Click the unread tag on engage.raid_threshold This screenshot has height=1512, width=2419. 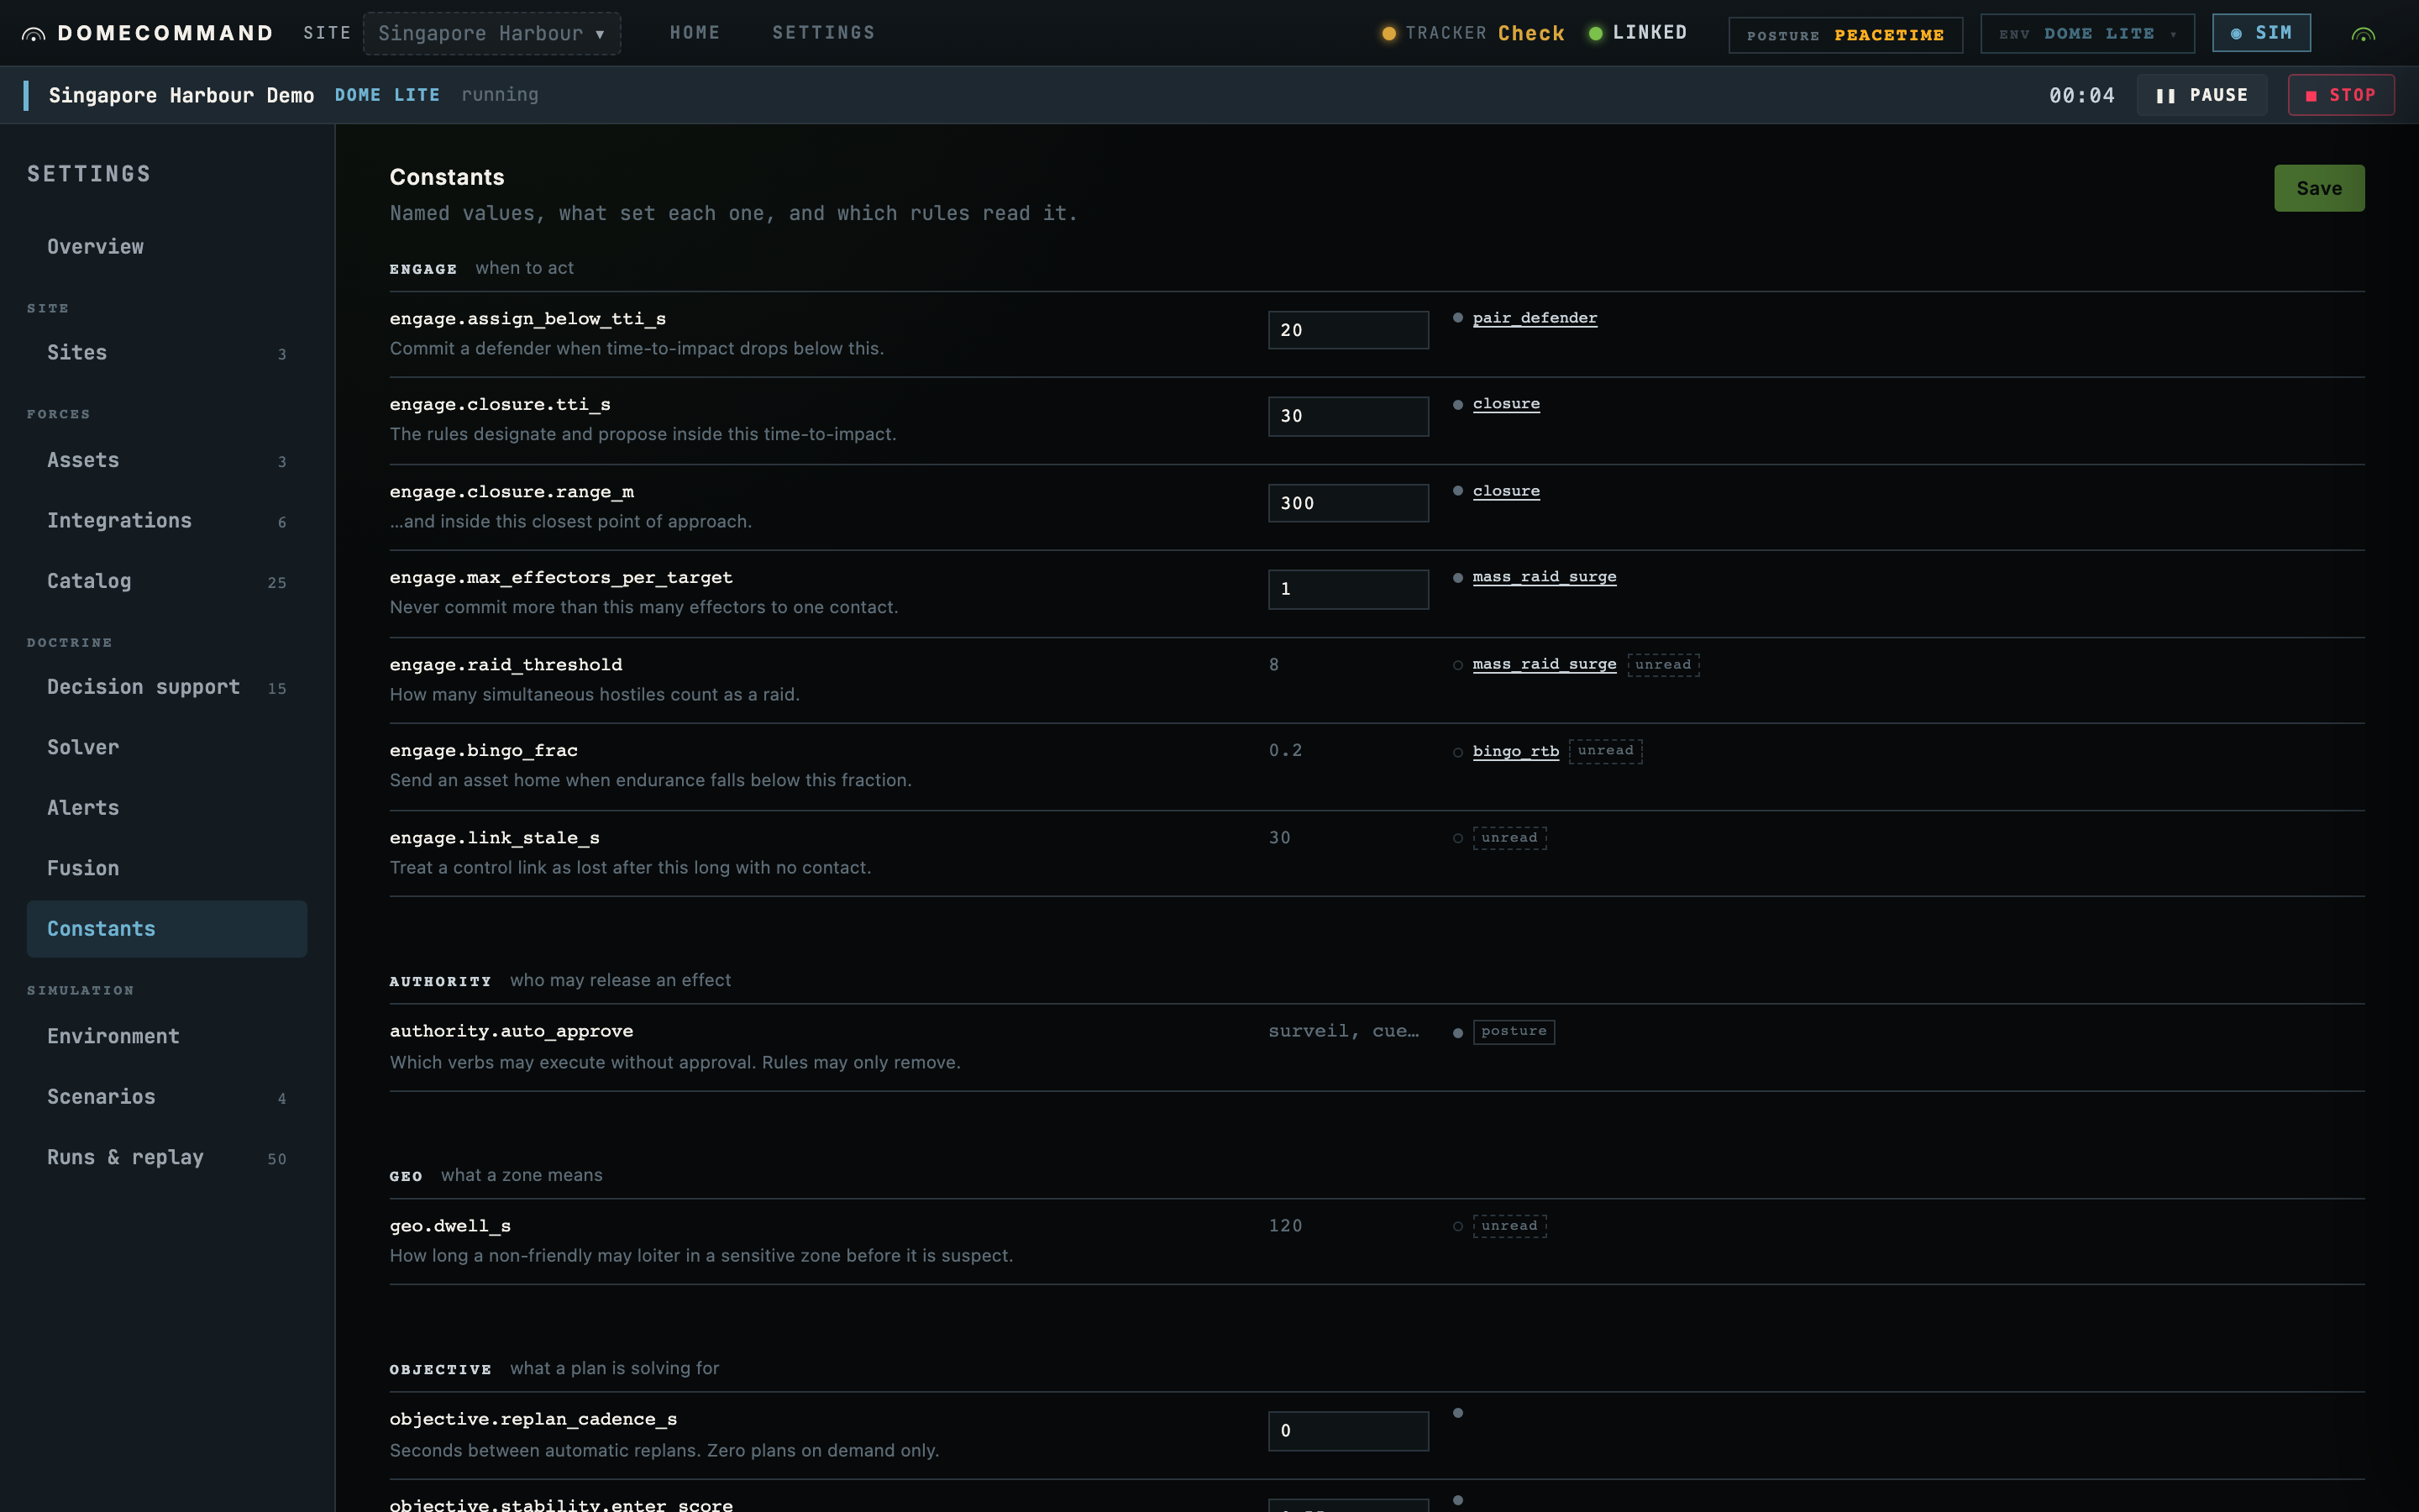pyautogui.click(x=1663, y=665)
